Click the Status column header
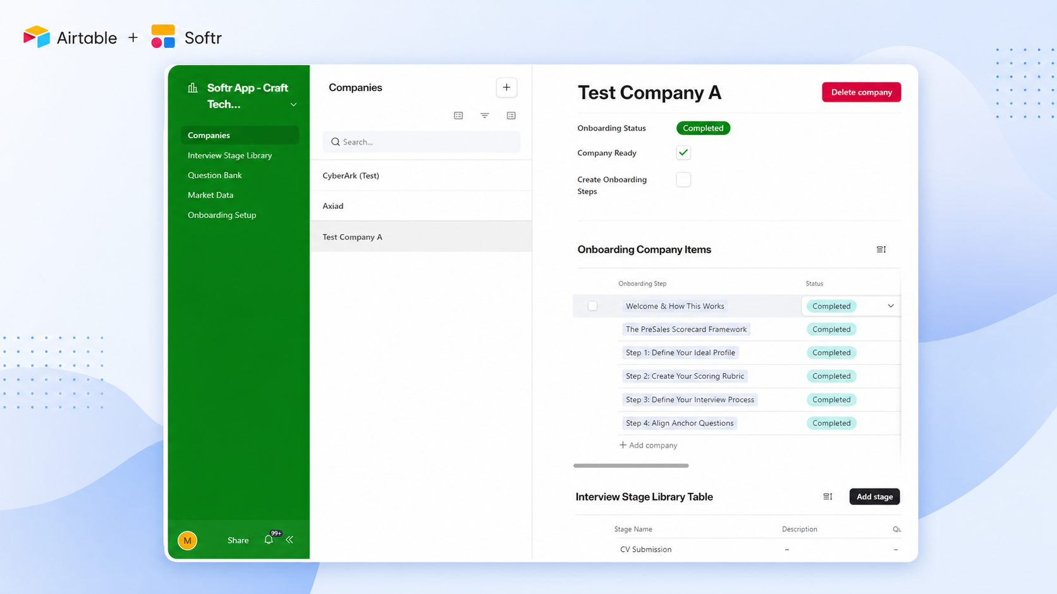The image size is (1057, 594). [x=814, y=283]
